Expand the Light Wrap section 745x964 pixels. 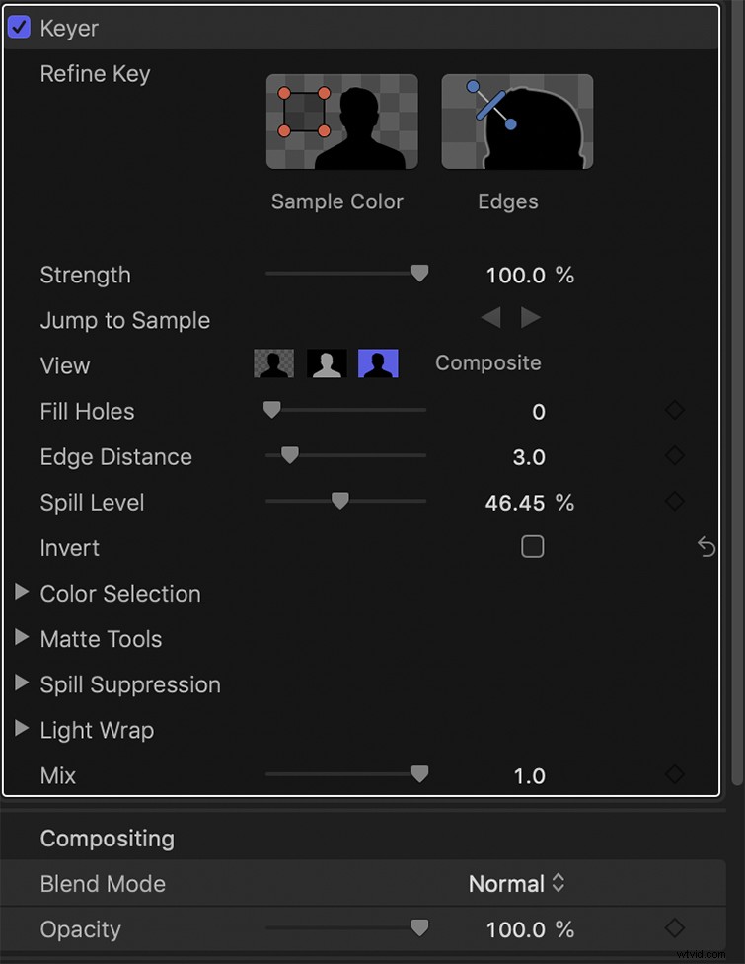coord(22,729)
